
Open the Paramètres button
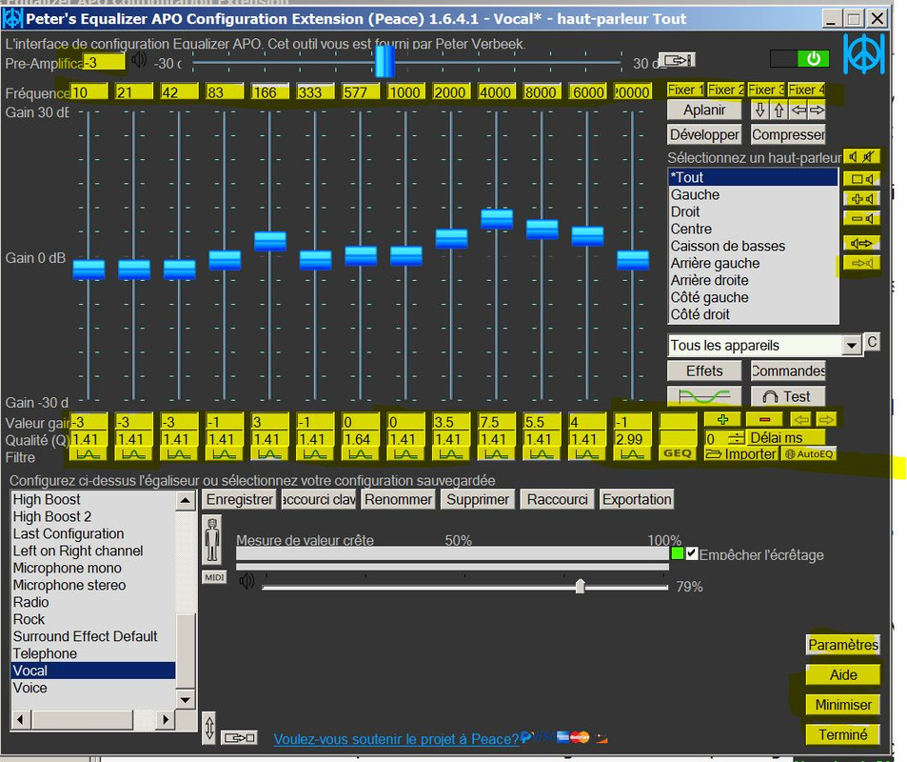tap(843, 645)
